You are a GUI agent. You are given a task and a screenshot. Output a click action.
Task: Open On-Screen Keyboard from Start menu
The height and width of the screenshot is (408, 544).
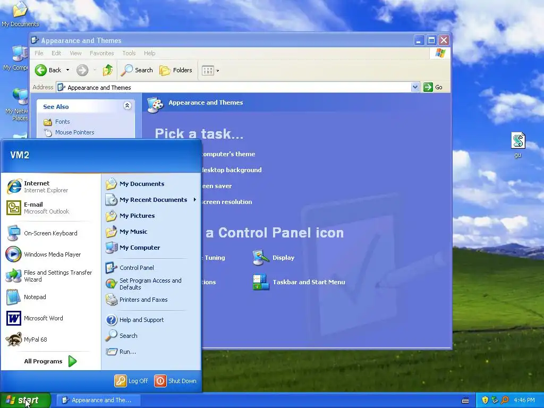coord(41,233)
